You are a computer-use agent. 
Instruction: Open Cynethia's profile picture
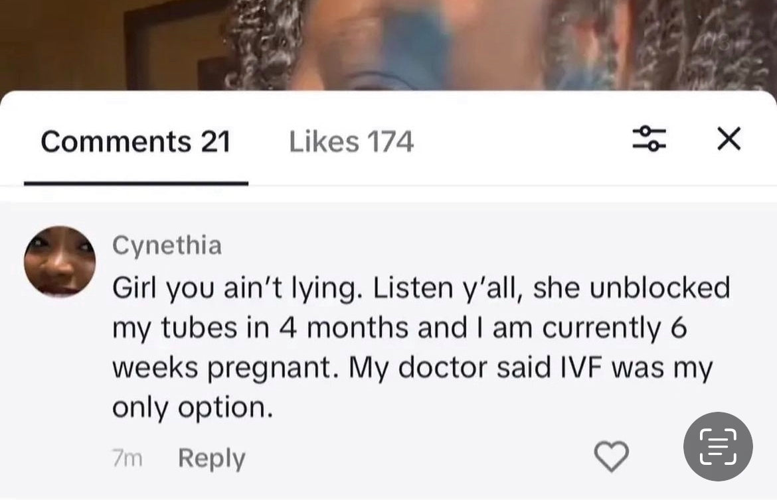[x=60, y=261]
